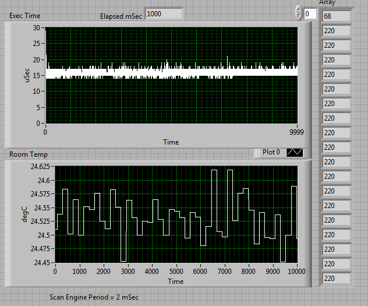Click the Time label under Room Temp chart
Screen dimensions: 368x306
coord(176,282)
